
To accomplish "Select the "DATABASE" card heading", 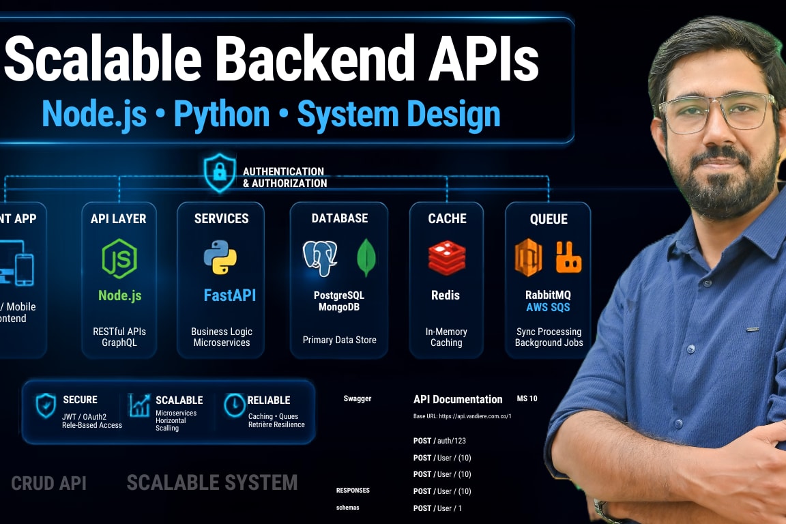I will pyautogui.click(x=339, y=218).
